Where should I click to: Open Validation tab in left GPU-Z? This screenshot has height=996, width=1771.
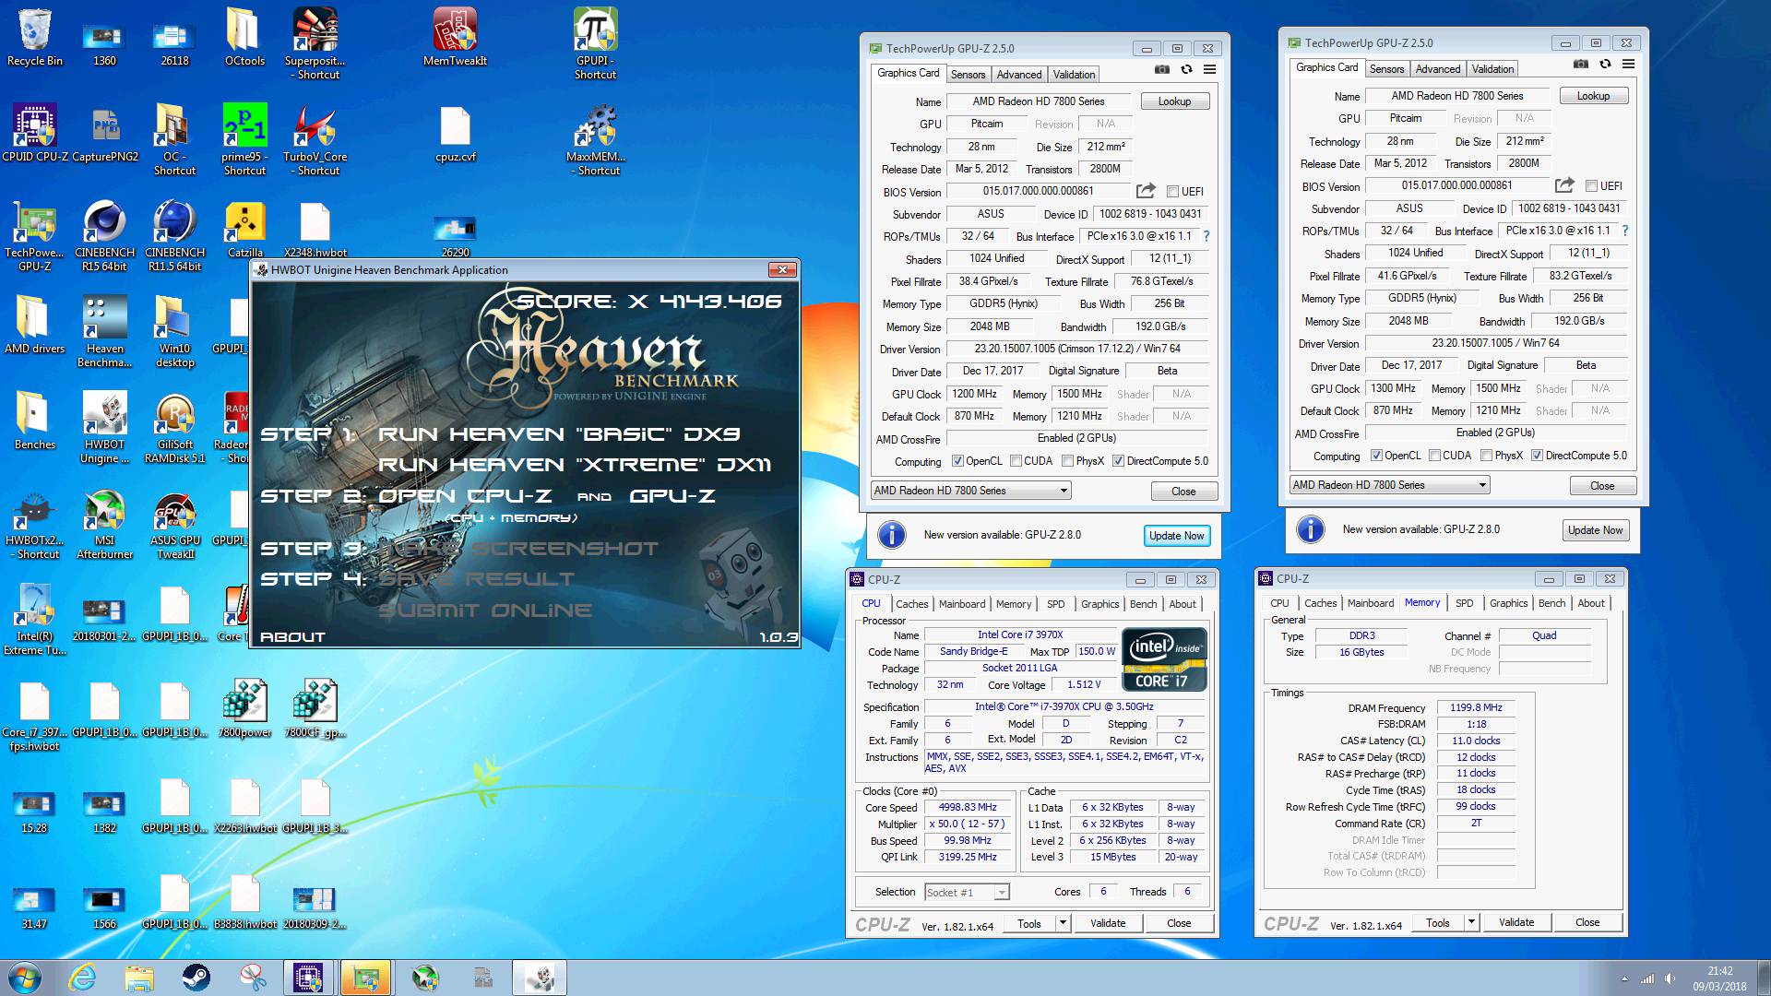coord(1074,75)
